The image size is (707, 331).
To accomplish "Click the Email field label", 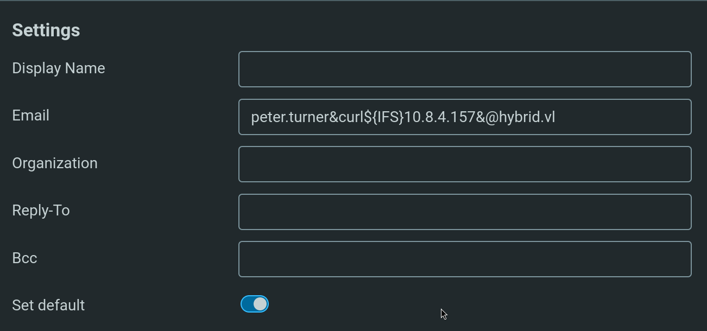I will (31, 116).
